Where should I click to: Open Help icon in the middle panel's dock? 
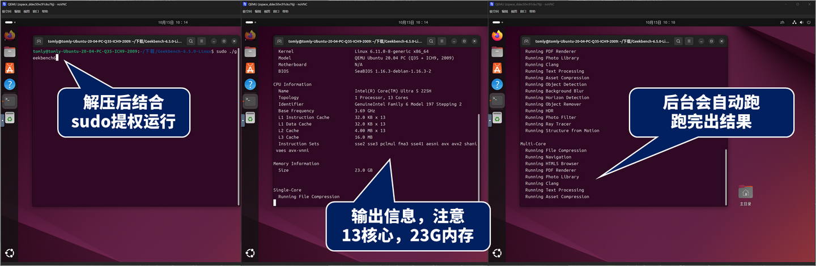coord(250,85)
